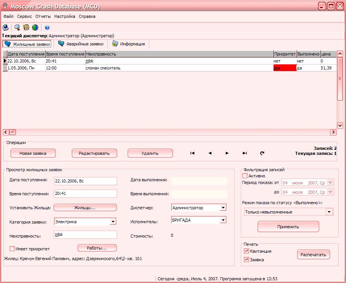Image resolution: width=346 pixels, height=283 pixels.
Task: Click the globe-on-computer toolbar icon
Action: point(5,28)
